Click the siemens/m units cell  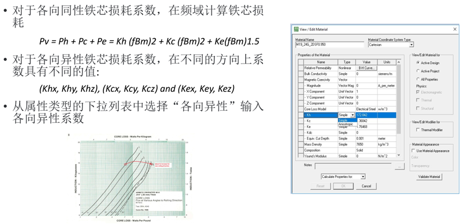pos(386,74)
